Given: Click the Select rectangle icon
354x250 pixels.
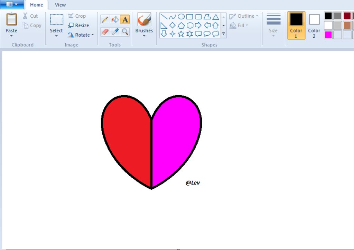Looking at the screenshot, I should tap(56, 19).
